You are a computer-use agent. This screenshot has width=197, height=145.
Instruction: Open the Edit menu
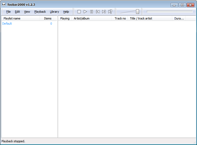17,12
